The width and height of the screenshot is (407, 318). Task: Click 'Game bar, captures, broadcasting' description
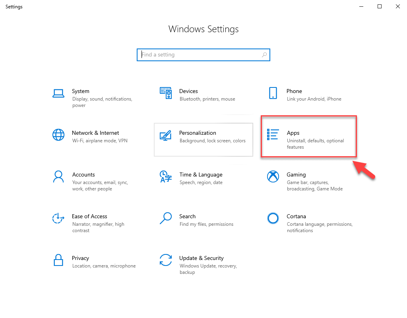coord(315,186)
